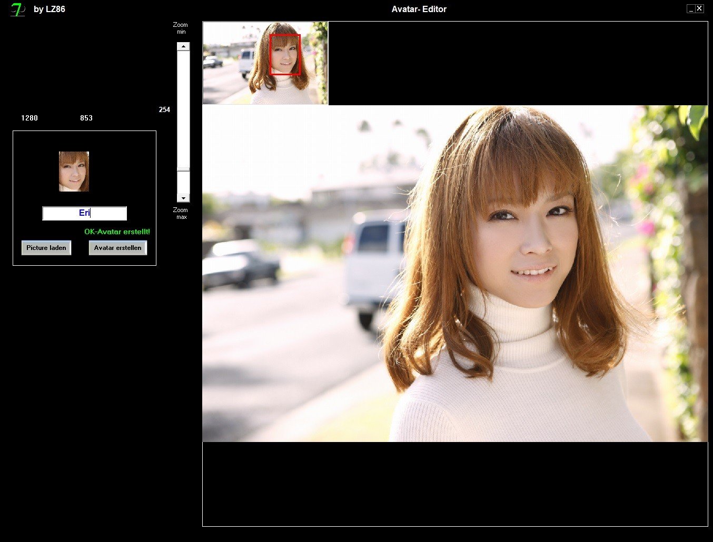Click the zoom track above the slider thumb
Screen dimensions: 713x542
(x=183, y=105)
